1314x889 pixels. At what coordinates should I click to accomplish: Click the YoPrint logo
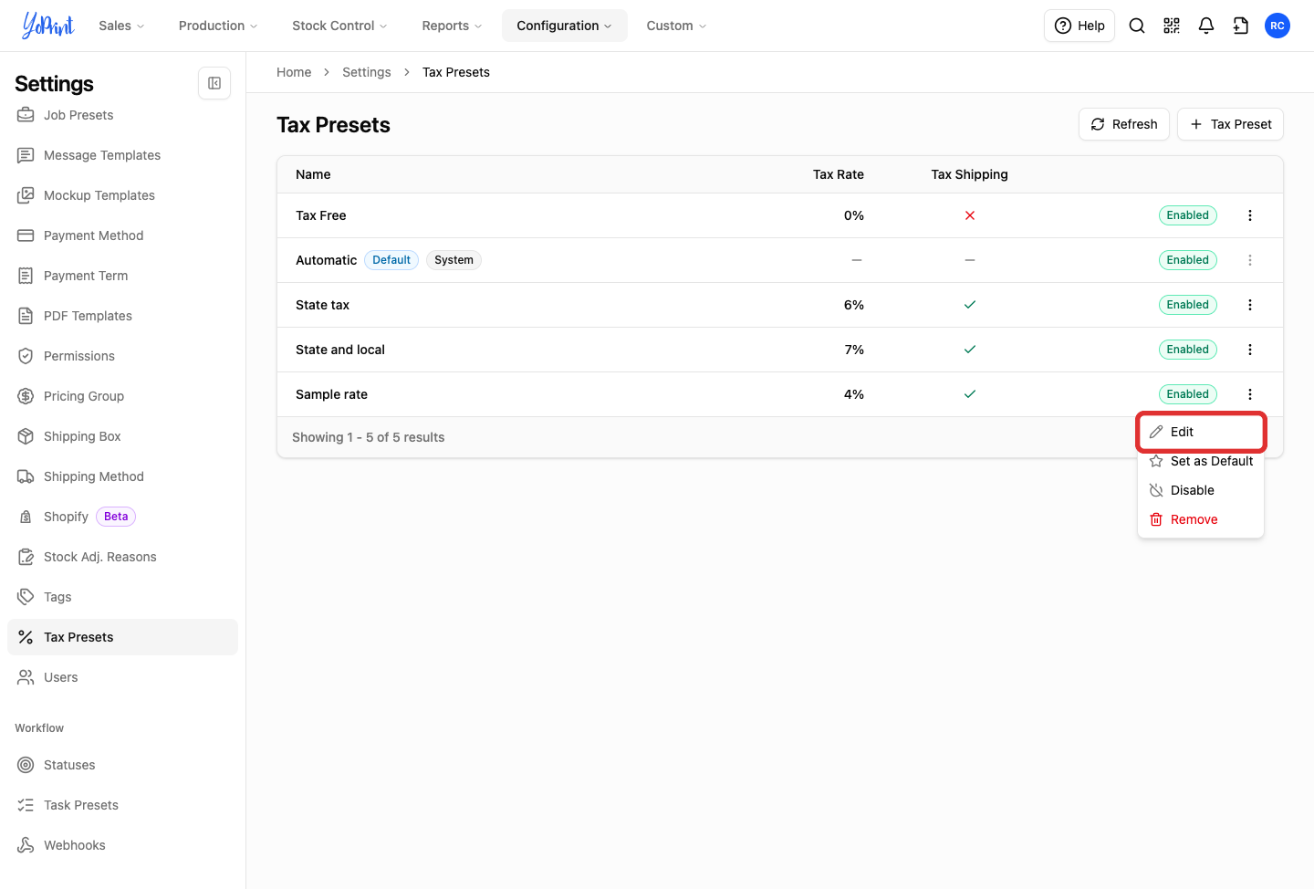(x=48, y=26)
